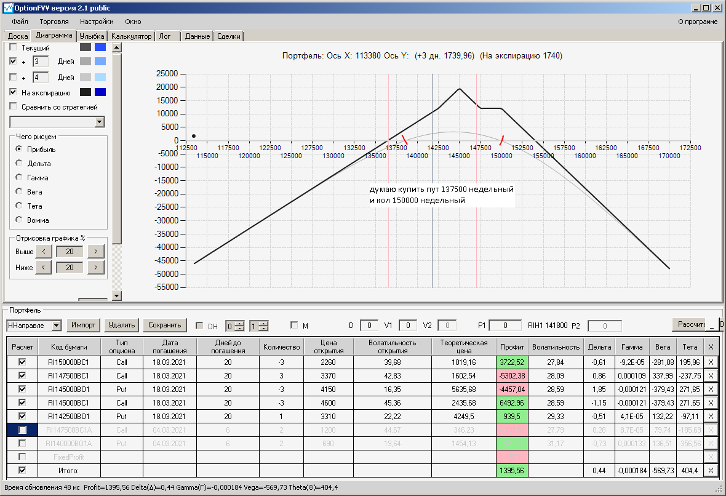Click the blue Текущий color swatch

[100, 47]
